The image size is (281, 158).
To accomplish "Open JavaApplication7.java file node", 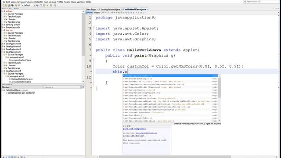I will tap(21, 60).
